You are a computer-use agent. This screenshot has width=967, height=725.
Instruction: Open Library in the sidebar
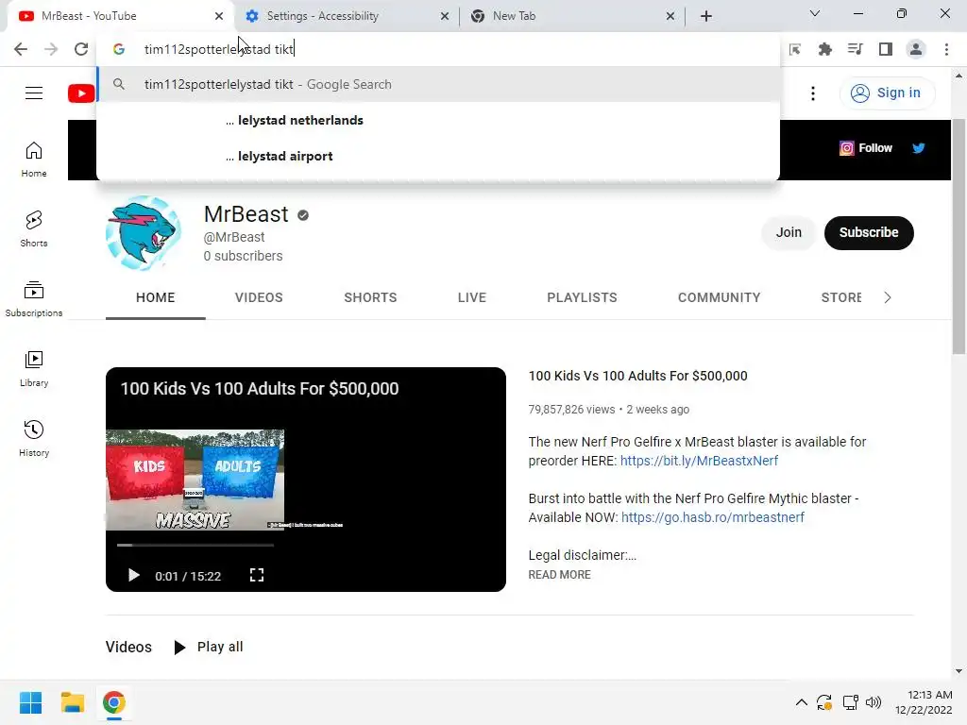[x=34, y=369]
